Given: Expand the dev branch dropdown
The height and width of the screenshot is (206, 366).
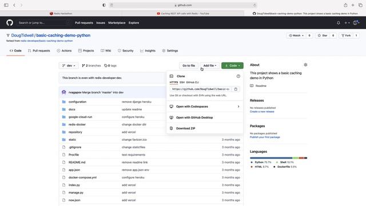Looking at the screenshot, I should click(x=69, y=66).
